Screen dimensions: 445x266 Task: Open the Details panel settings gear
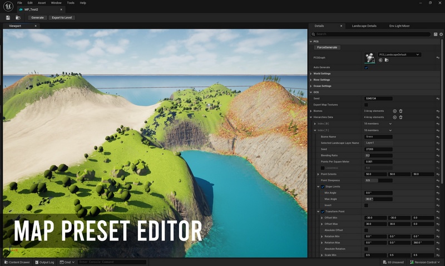(441, 34)
